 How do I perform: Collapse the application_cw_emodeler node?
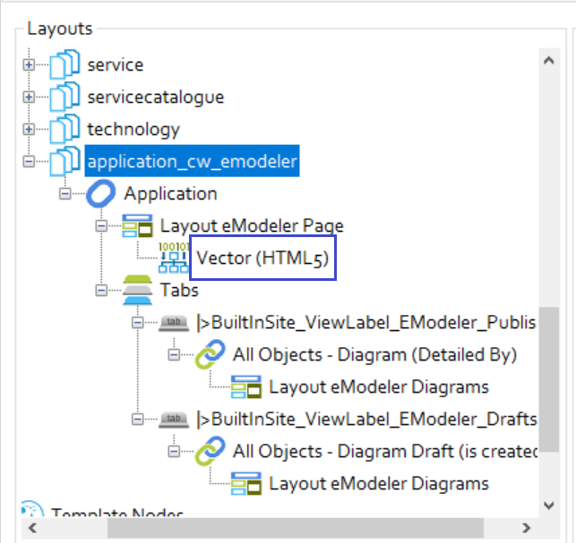pos(29,162)
